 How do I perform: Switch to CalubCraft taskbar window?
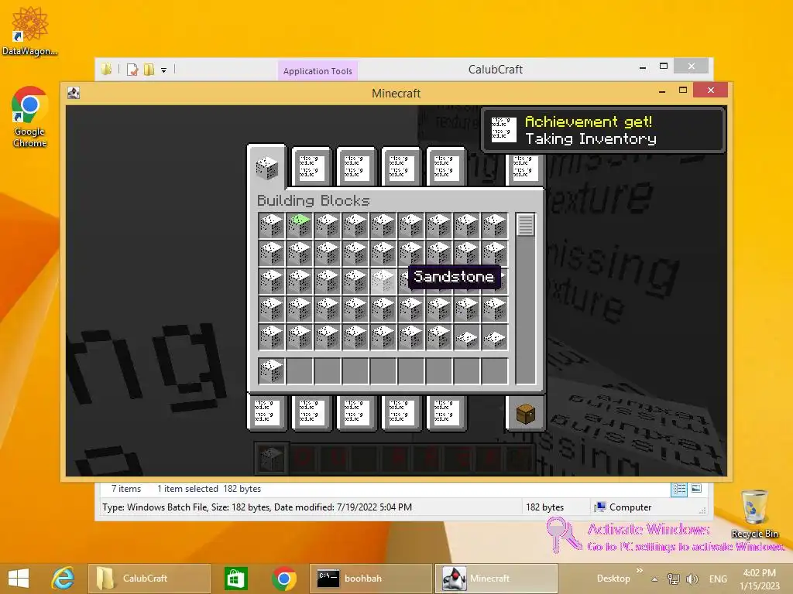149,579
